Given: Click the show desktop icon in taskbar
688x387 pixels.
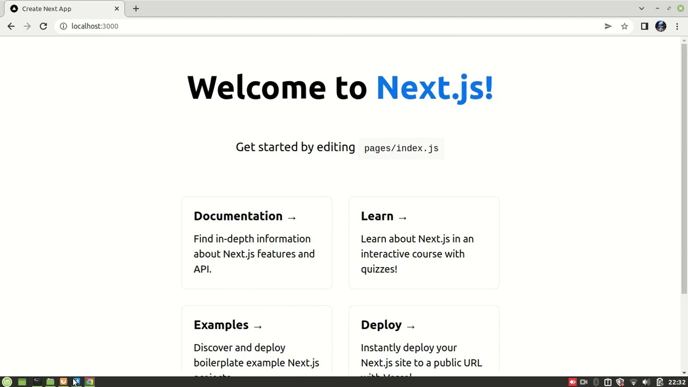Looking at the screenshot, I should pos(22,382).
